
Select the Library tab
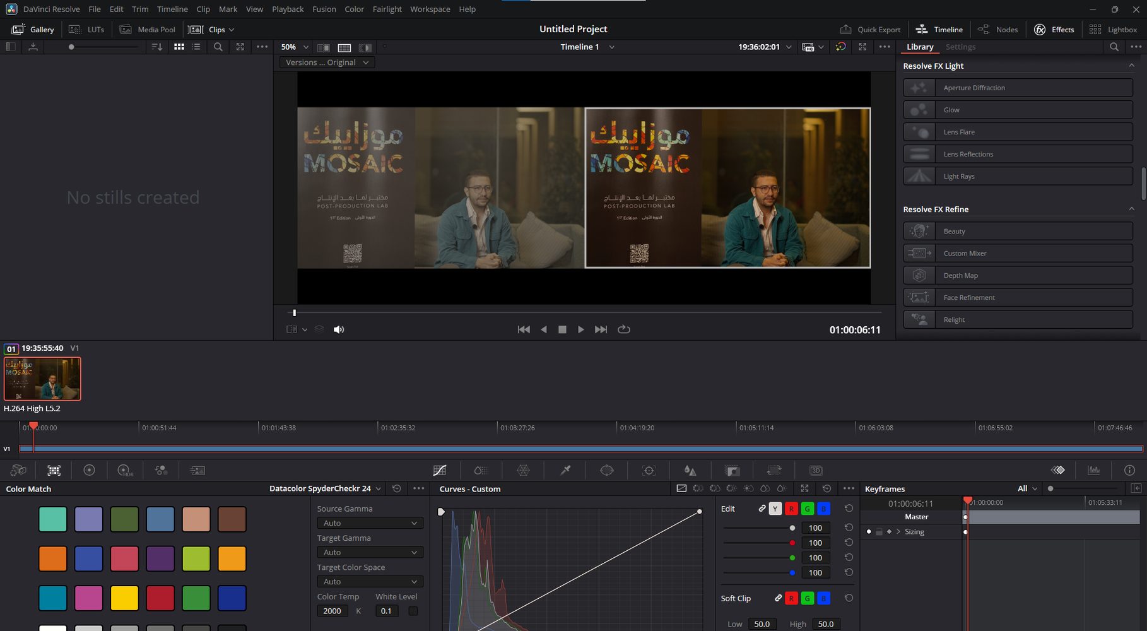tap(920, 47)
